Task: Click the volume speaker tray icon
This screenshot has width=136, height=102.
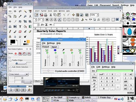Action: [x=122, y=99]
